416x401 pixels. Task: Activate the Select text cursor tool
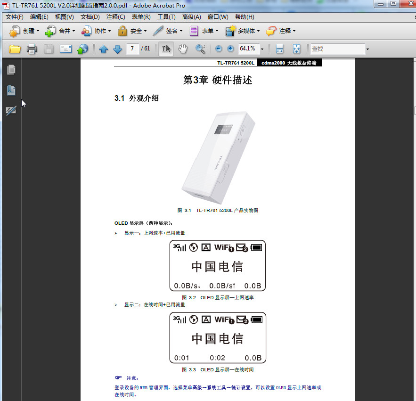(166, 49)
